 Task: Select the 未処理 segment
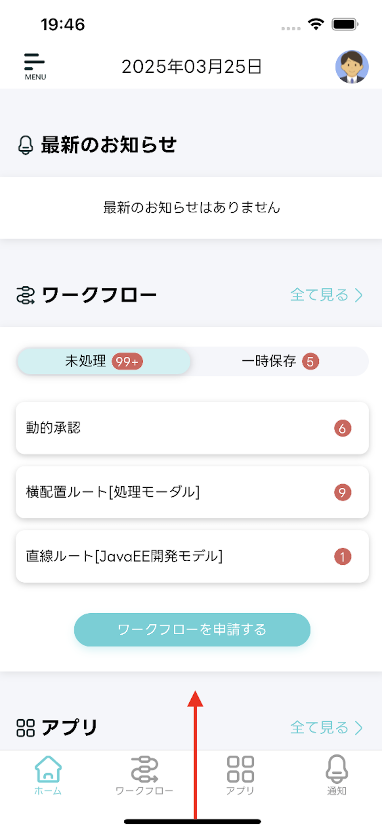[x=85, y=361]
